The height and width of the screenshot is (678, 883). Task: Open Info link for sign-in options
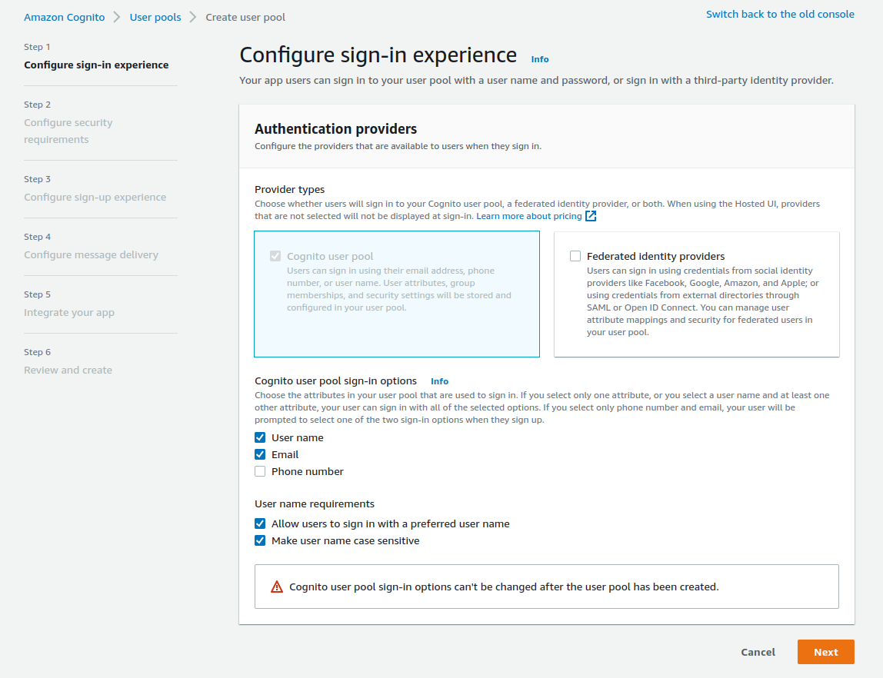click(439, 381)
